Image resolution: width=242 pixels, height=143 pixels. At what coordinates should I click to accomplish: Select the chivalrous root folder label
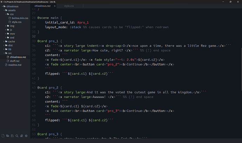12,6
